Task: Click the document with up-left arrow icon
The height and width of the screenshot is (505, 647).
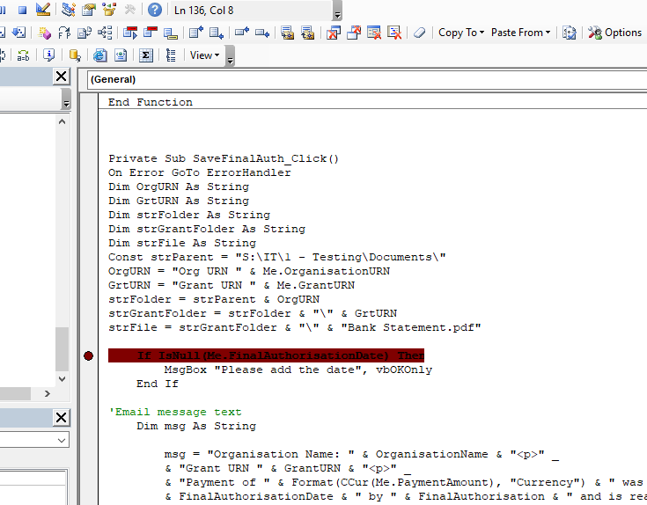Action: (x=196, y=33)
